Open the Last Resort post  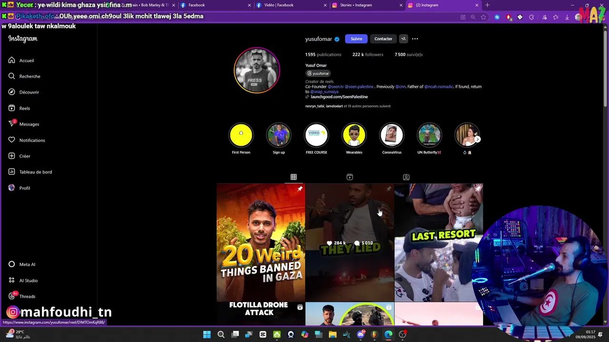pos(439,243)
